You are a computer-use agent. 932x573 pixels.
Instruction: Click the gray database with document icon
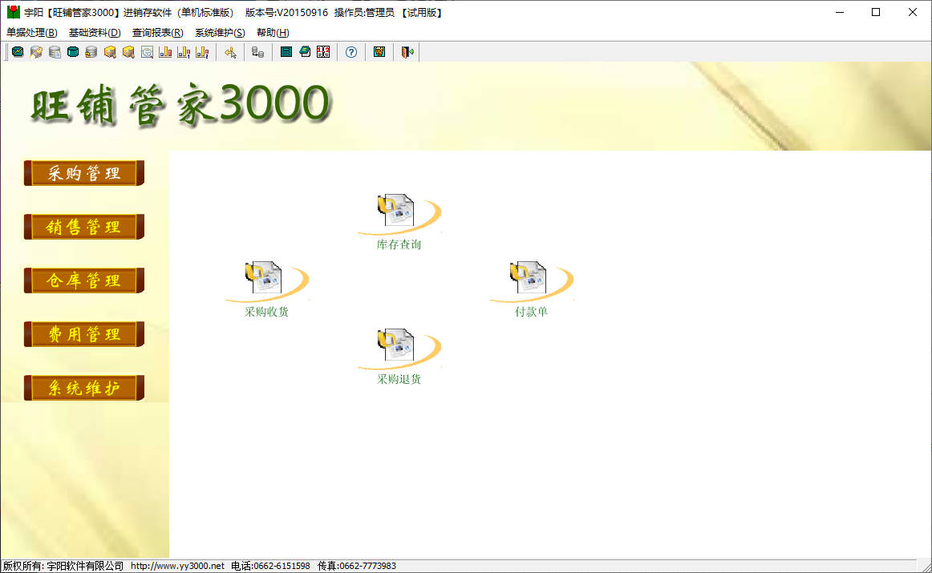pyautogui.click(x=55, y=52)
